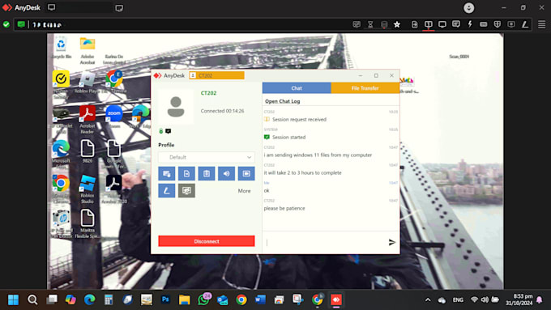Screen dimensions: 551x310
Task: Open the keyboard icon in the AnyDesk toolbar
Action: pyautogui.click(x=484, y=24)
